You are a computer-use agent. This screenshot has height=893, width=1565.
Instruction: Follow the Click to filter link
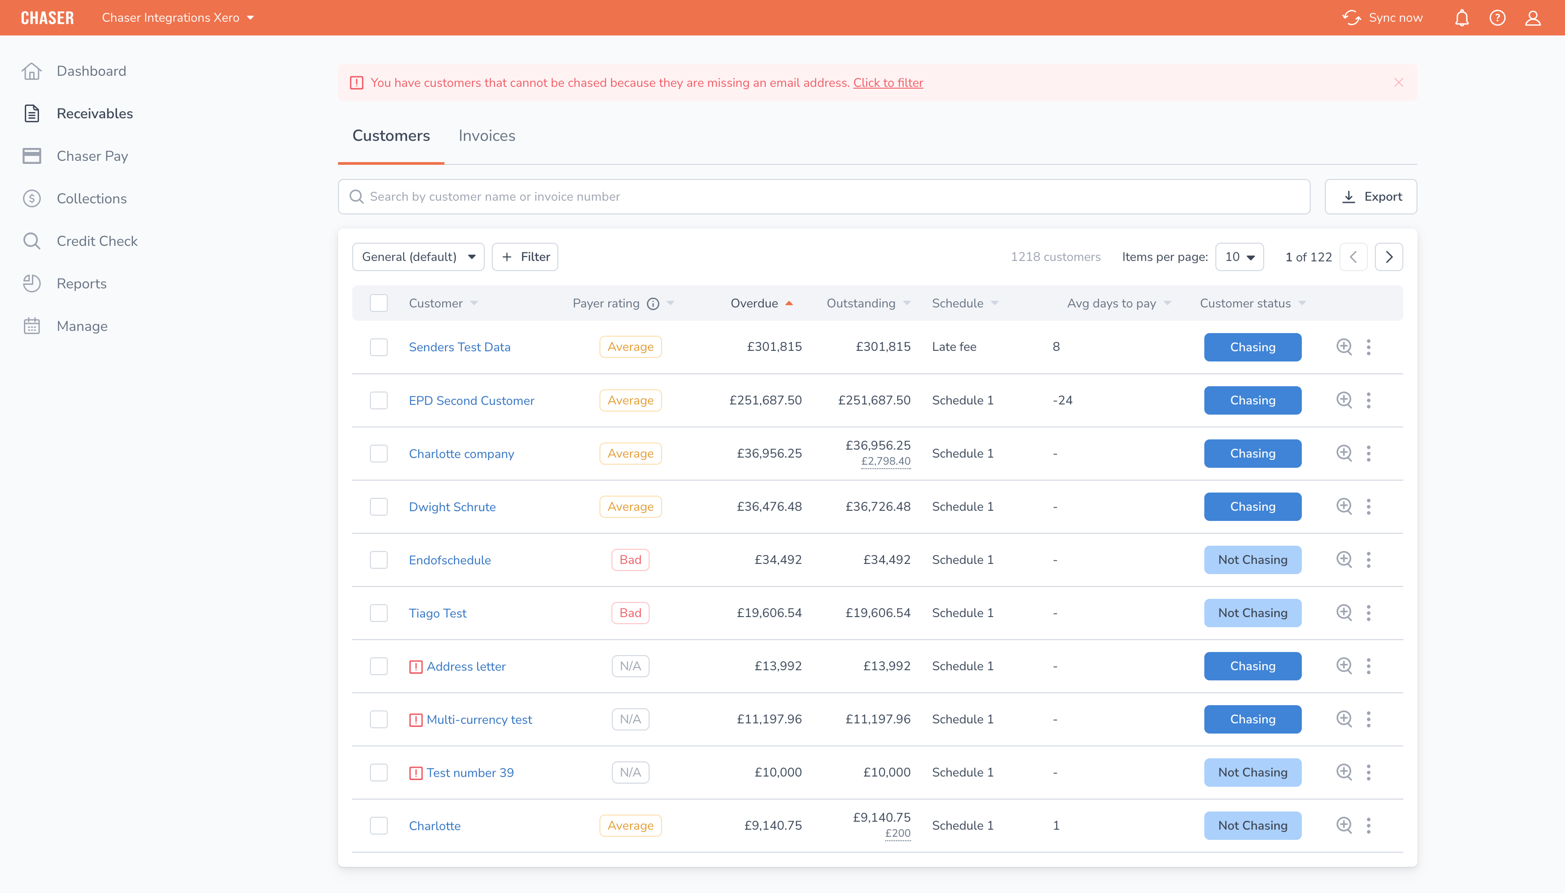(888, 83)
